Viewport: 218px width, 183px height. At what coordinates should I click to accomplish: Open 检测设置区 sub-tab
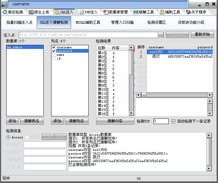(x=157, y=22)
